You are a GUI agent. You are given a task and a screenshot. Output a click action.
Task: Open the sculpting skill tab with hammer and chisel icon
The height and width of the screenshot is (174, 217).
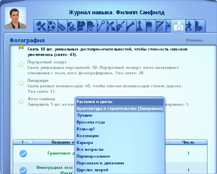coord(41,26)
